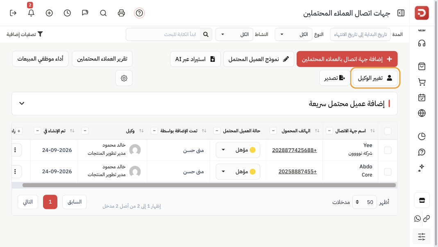Open lead status dropdown for Abdo
The width and height of the screenshot is (438, 247).
coord(238,171)
